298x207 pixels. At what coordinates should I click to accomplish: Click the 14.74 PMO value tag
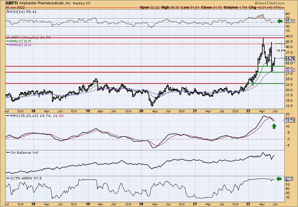[290, 121]
